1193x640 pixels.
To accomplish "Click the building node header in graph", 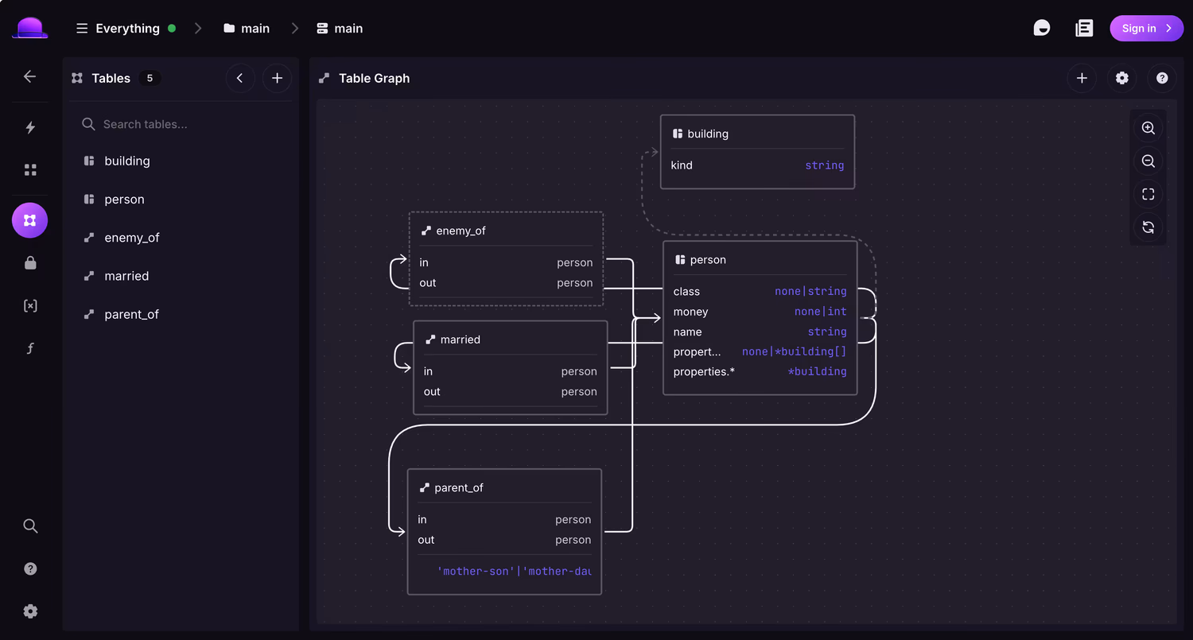I will pyautogui.click(x=757, y=134).
